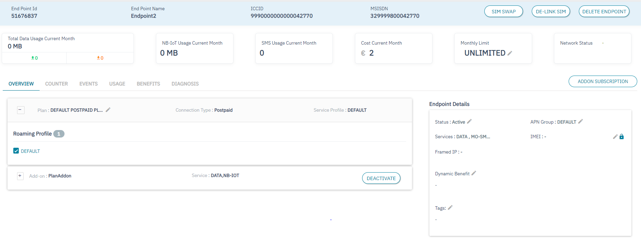The width and height of the screenshot is (641, 240).
Task: Edit Tags using pencil icon
Action: (x=450, y=208)
